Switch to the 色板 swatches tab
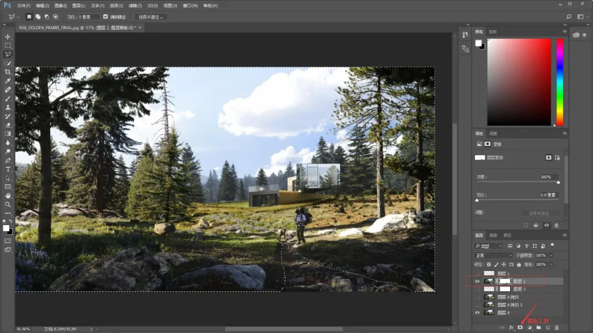This screenshot has height=333, width=593. [x=493, y=32]
